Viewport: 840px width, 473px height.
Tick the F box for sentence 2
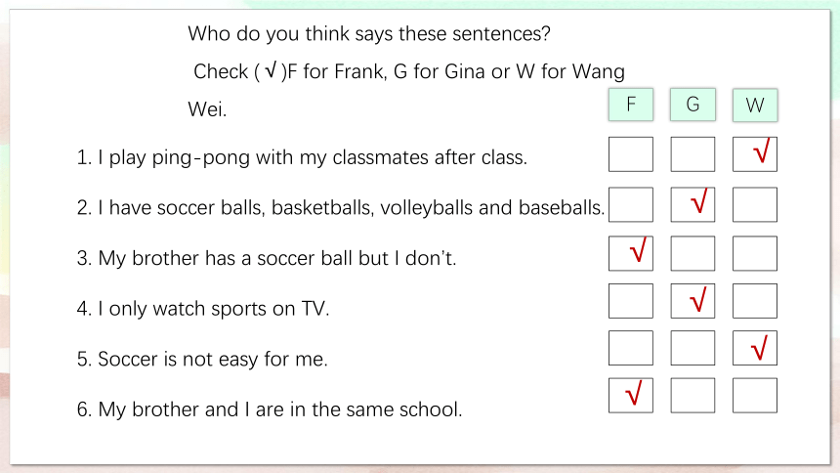point(631,204)
